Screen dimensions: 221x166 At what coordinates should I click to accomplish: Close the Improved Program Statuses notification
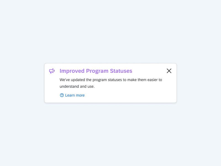pyautogui.click(x=169, y=71)
